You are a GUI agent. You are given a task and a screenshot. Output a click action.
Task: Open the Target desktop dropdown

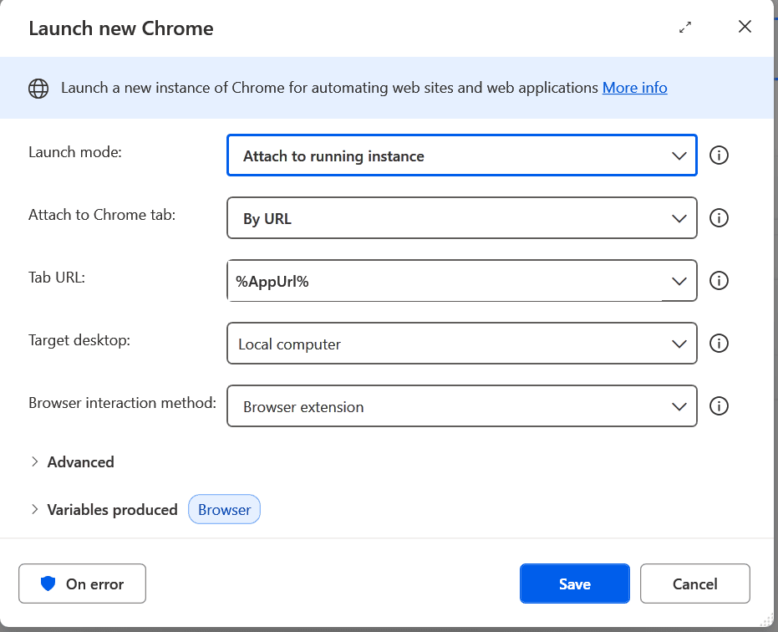point(462,344)
